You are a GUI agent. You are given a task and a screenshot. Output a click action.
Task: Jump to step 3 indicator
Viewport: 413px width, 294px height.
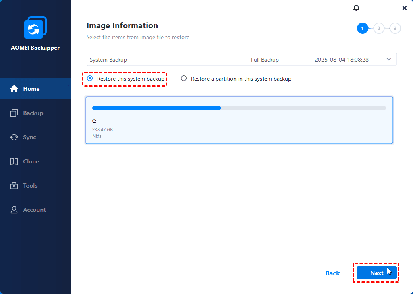(395, 28)
